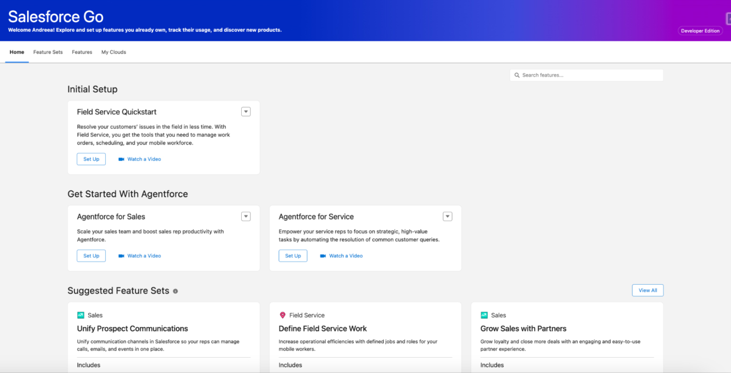Image resolution: width=731 pixels, height=373 pixels.
Task: Click the video camera icon in Field Service Quickstart
Action: (x=121, y=159)
